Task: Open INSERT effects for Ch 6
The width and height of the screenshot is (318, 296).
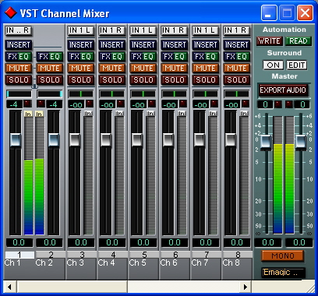Action: click(175, 45)
